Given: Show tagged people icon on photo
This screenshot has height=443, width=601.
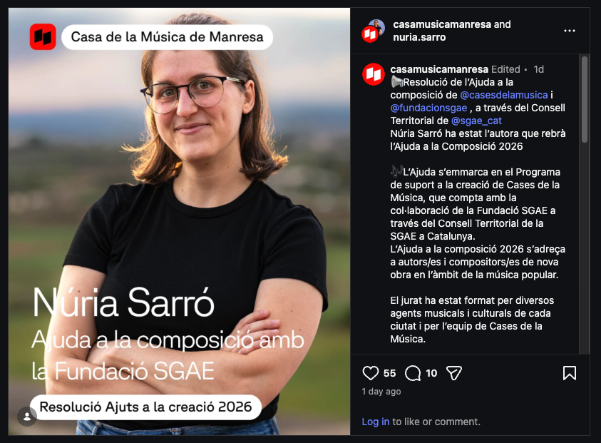Looking at the screenshot, I should point(27,417).
